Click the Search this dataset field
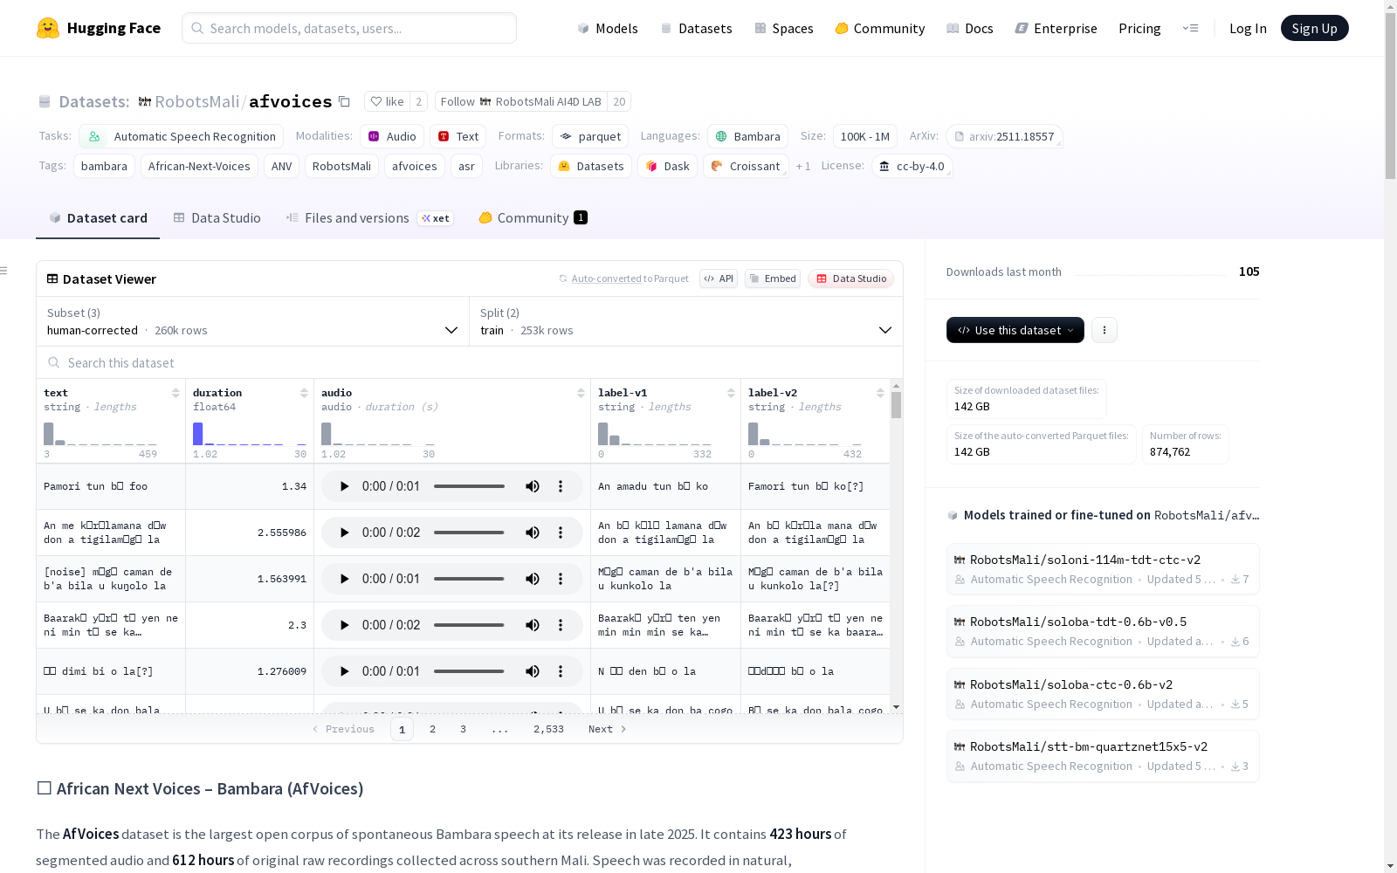Screen dimensions: 1397x873 [x=470, y=362]
